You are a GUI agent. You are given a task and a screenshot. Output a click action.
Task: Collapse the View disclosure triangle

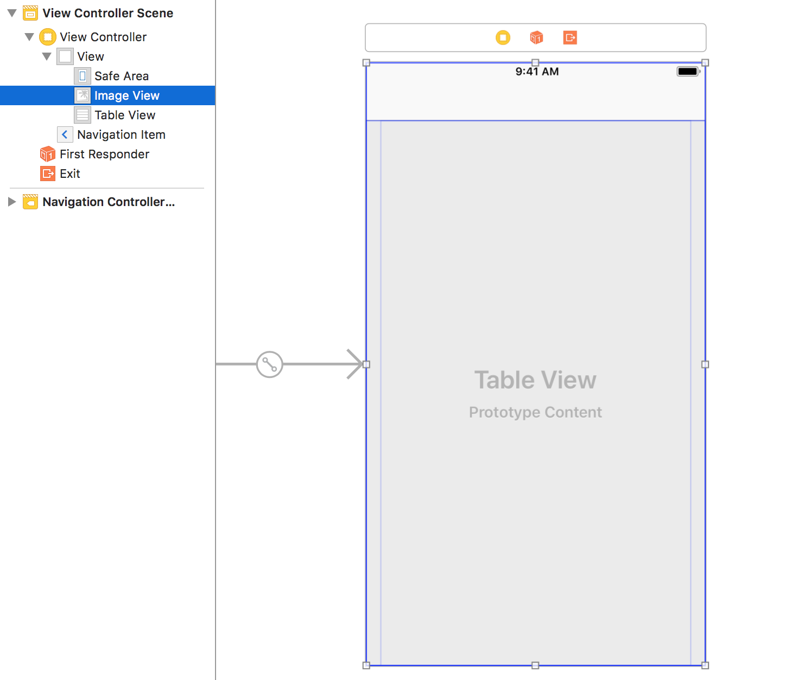46,56
